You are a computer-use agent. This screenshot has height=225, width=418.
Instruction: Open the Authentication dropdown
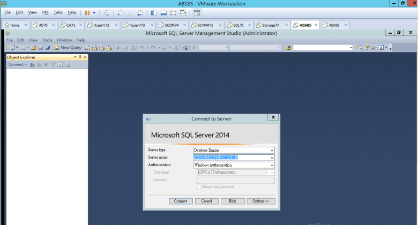[272, 166]
